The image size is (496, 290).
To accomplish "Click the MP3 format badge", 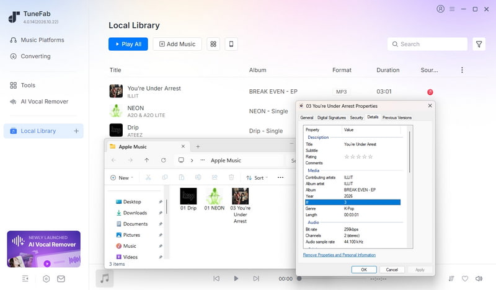I will click(x=342, y=92).
